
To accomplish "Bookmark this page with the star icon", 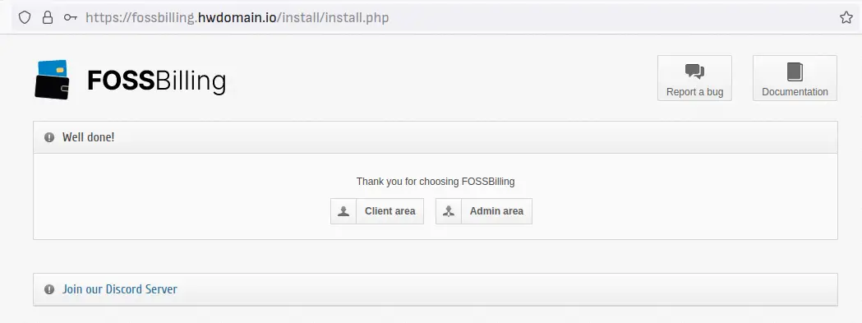I will pos(846,17).
